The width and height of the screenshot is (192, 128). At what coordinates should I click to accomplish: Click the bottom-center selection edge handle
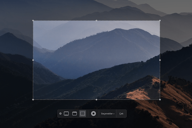tap(97, 100)
